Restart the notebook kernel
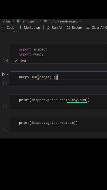Viewport: 107px width, 190px height. click(75, 28)
